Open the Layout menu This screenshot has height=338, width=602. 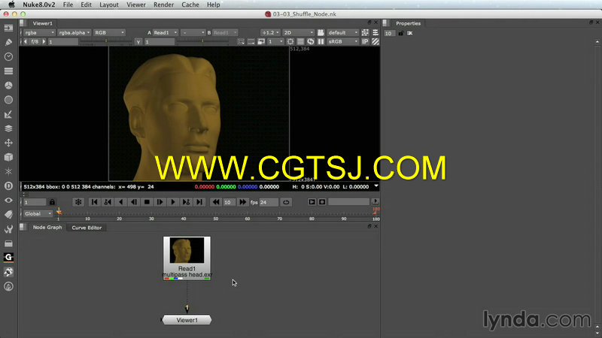(x=109, y=5)
